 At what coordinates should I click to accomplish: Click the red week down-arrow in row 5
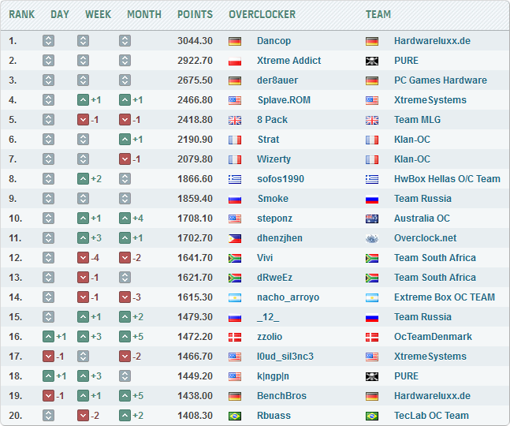point(83,120)
